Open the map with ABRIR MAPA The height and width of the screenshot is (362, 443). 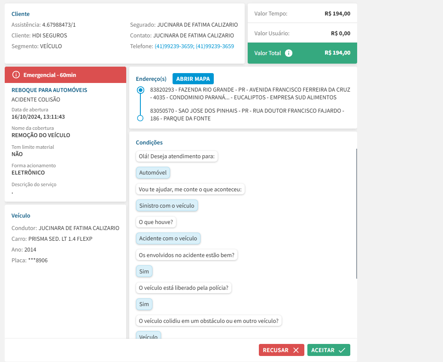click(193, 79)
